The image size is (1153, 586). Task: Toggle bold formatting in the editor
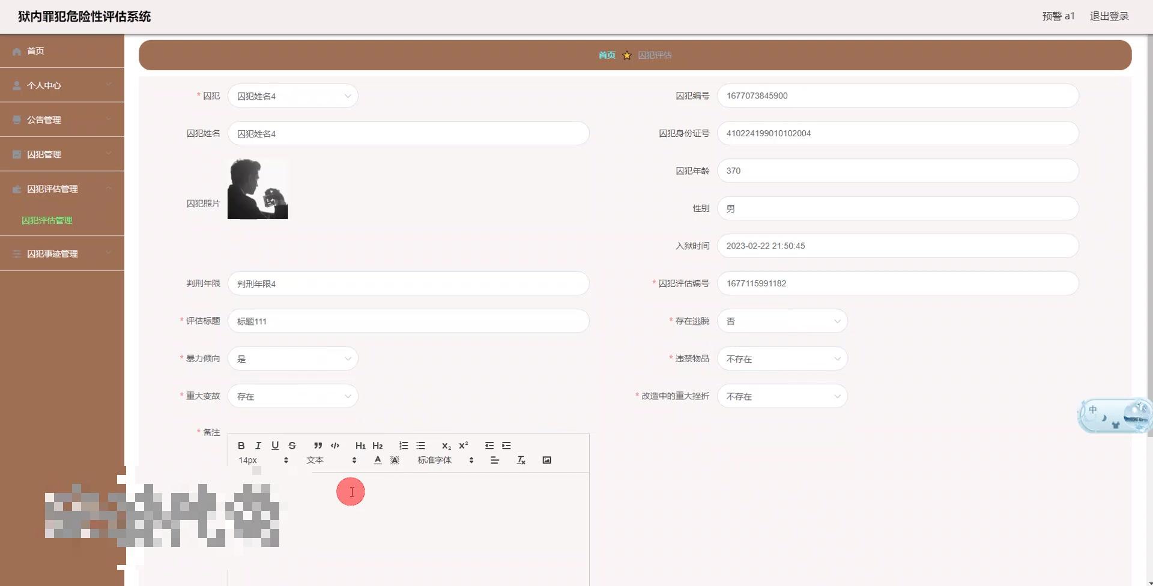click(241, 446)
